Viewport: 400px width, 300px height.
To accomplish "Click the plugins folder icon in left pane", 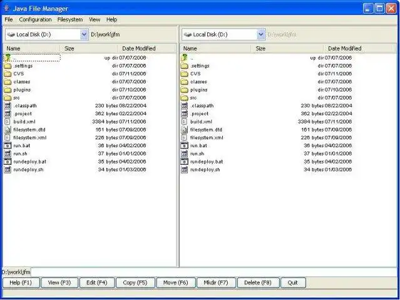I will pos(8,90).
